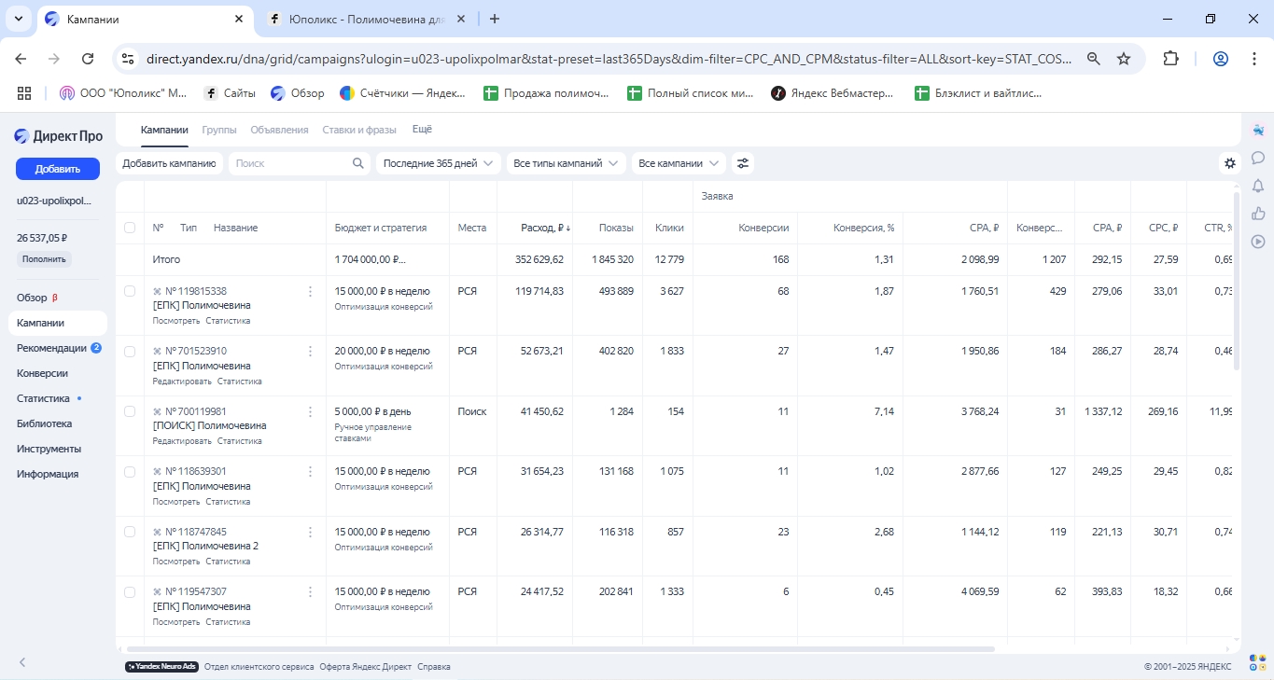Expand the 'Последние 365 дней' period dropdown
This screenshot has height=680, width=1274.
coord(438,163)
